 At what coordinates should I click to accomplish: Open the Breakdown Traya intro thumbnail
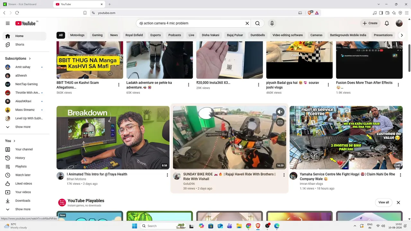pos(113,138)
